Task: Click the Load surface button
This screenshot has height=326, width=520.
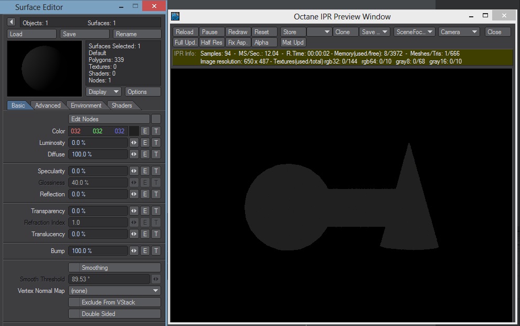Action: [32, 34]
